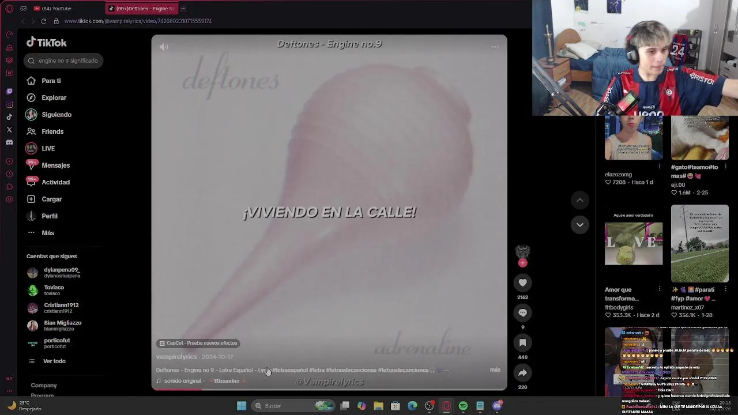Open options for fitbodygirls suggested video

[x=660, y=289]
